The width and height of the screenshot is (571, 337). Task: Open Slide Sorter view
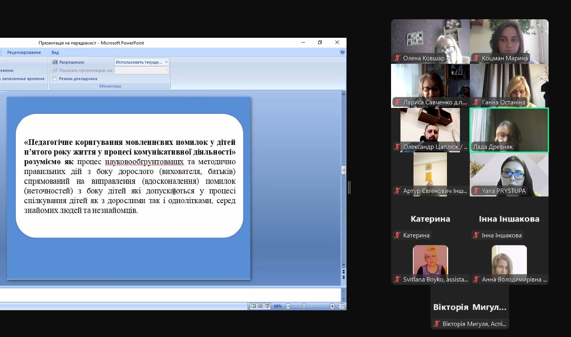(260, 306)
